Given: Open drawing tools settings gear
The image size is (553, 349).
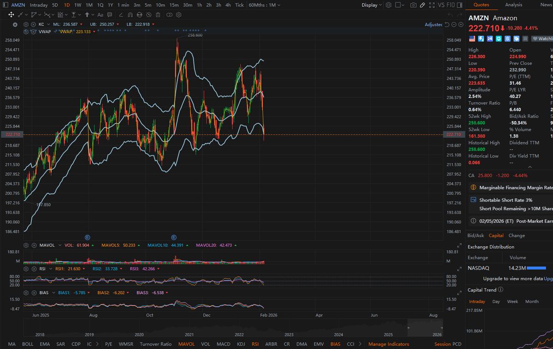Looking at the screenshot, I should click(178, 15).
